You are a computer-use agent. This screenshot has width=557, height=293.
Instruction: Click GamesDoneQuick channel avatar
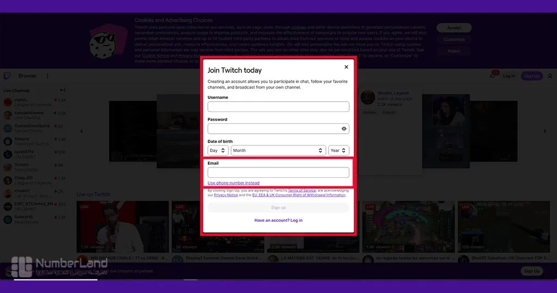click(x=8, y=128)
